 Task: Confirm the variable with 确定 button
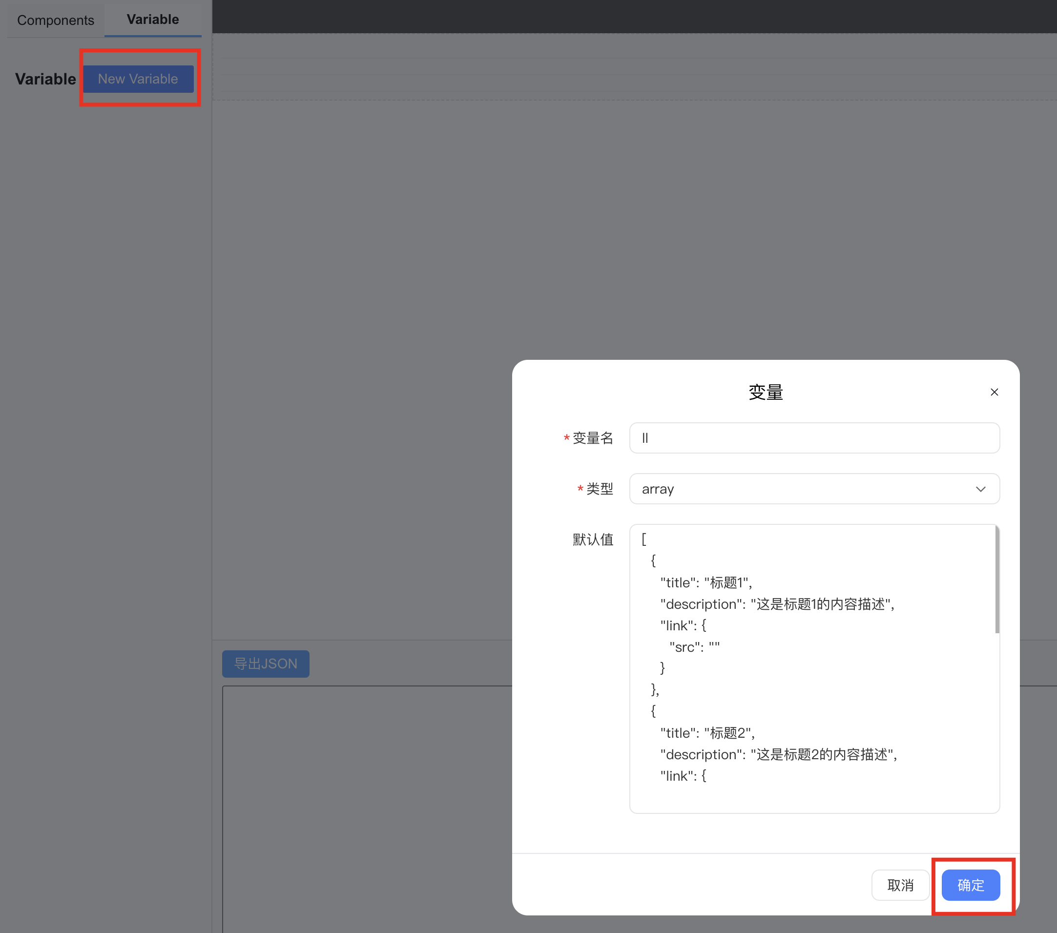coord(970,885)
